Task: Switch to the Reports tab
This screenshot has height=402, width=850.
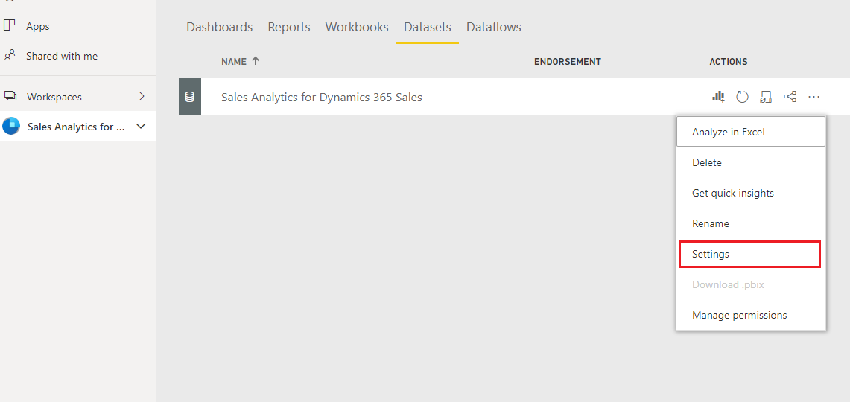Action: [289, 27]
